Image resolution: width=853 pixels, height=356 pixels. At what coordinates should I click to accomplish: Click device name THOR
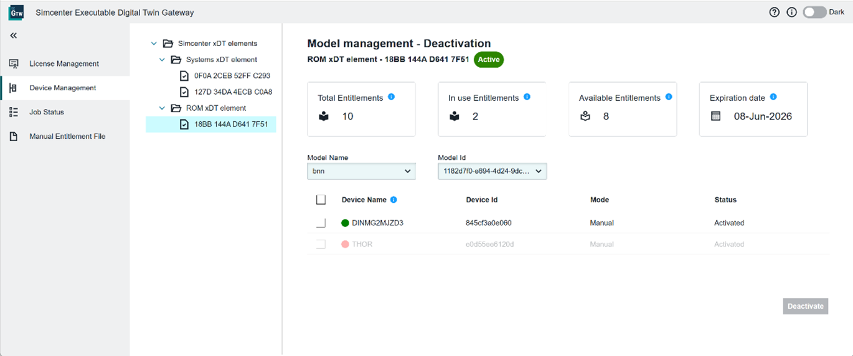[x=362, y=245]
